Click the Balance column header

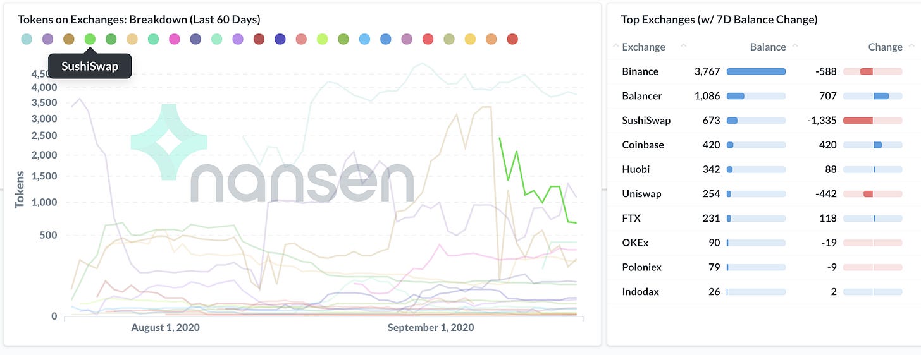click(x=768, y=47)
